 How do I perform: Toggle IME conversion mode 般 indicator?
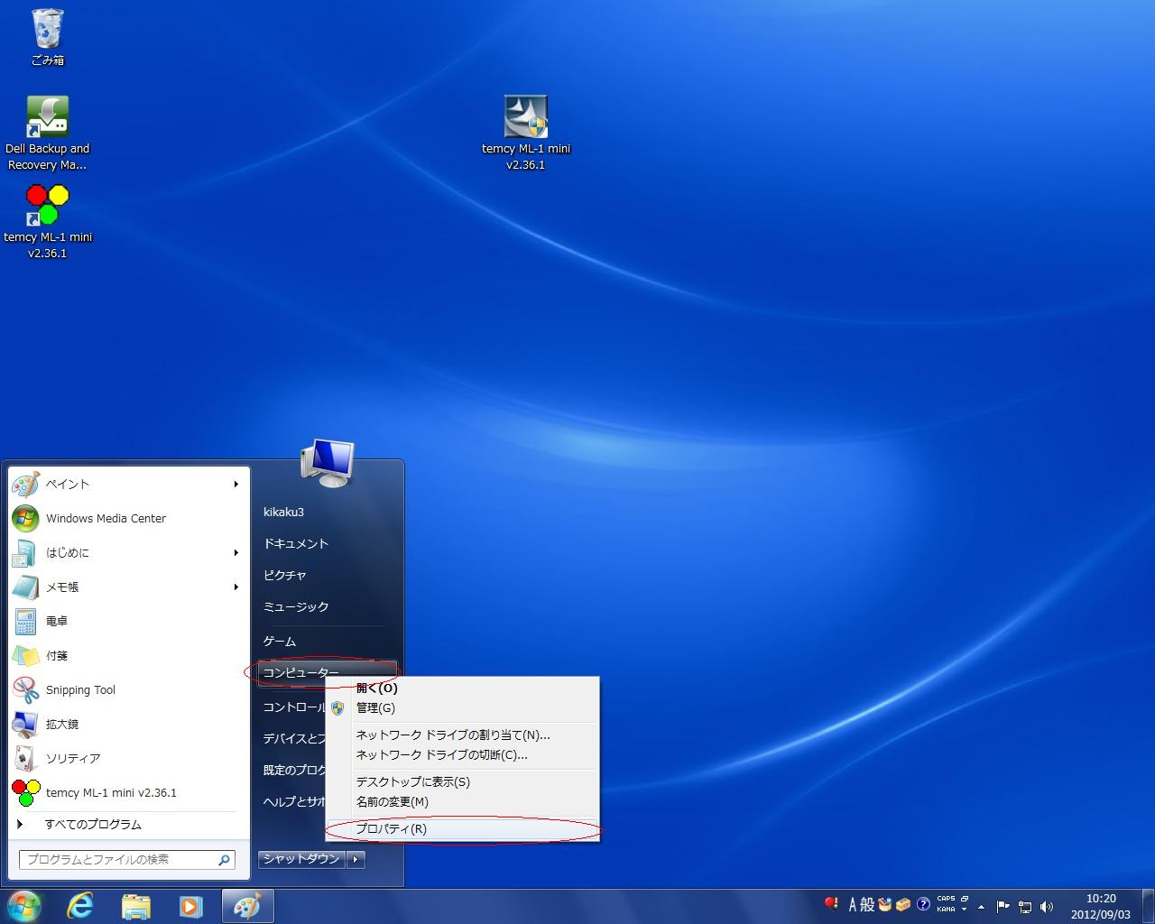point(867,904)
